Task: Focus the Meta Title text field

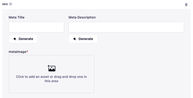Action: coord(36,27)
